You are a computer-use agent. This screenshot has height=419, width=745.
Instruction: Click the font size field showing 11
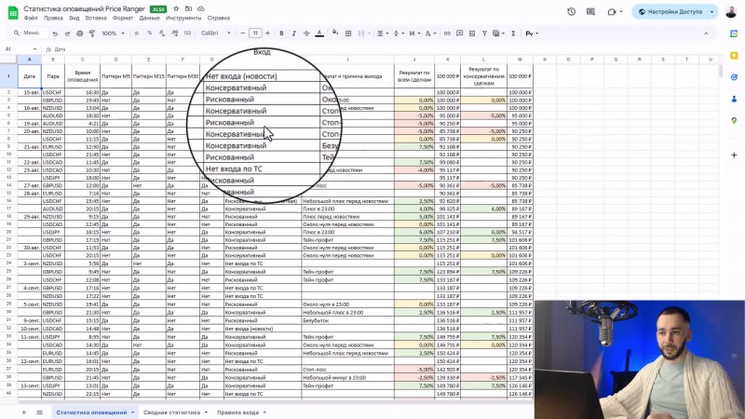point(255,34)
